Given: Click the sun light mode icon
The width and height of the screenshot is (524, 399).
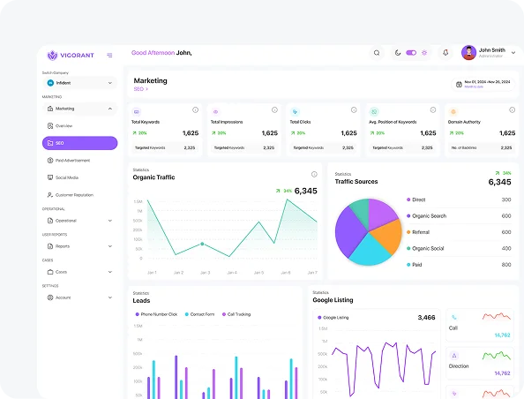Looking at the screenshot, I should [424, 53].
